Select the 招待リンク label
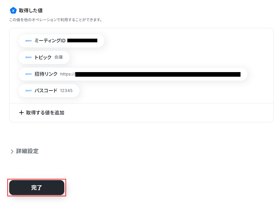 click(x=46, y=74)
